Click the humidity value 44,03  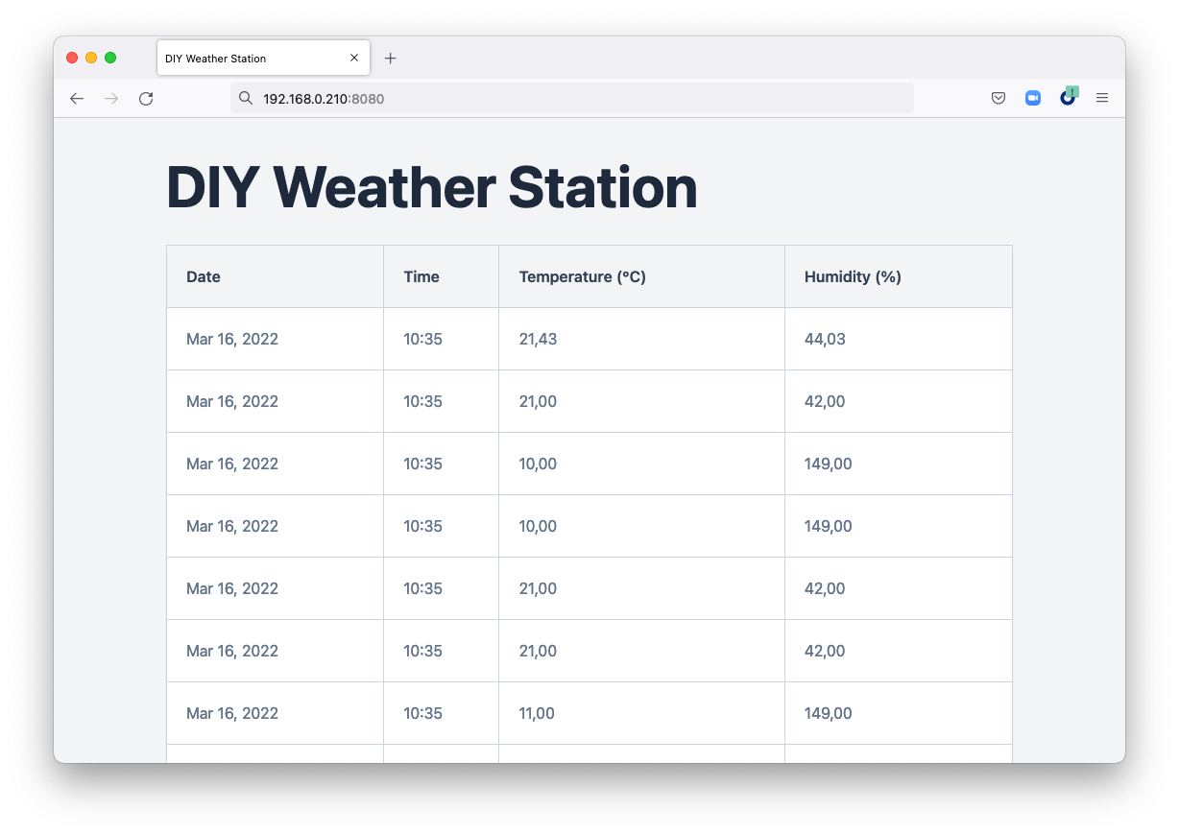825,339
